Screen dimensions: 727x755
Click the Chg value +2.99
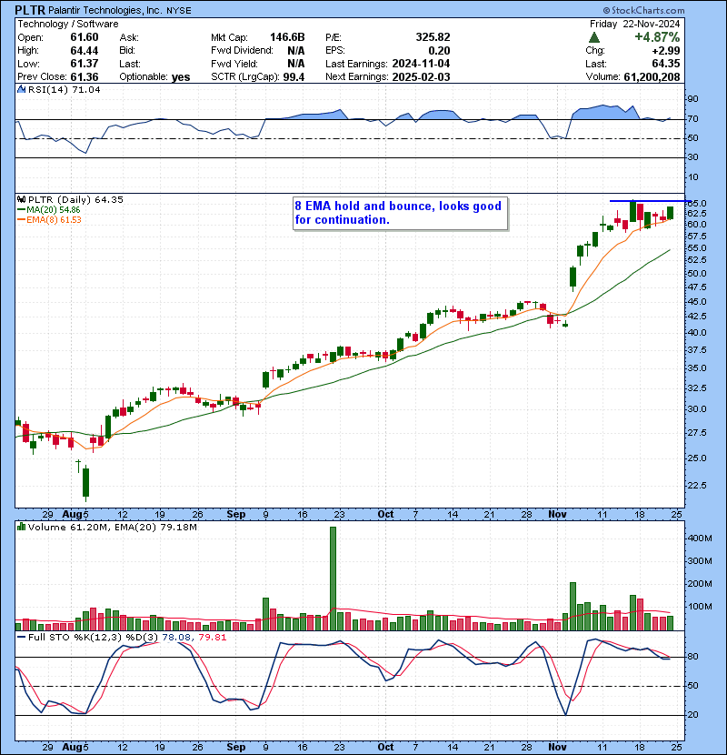tap(666, 51)
